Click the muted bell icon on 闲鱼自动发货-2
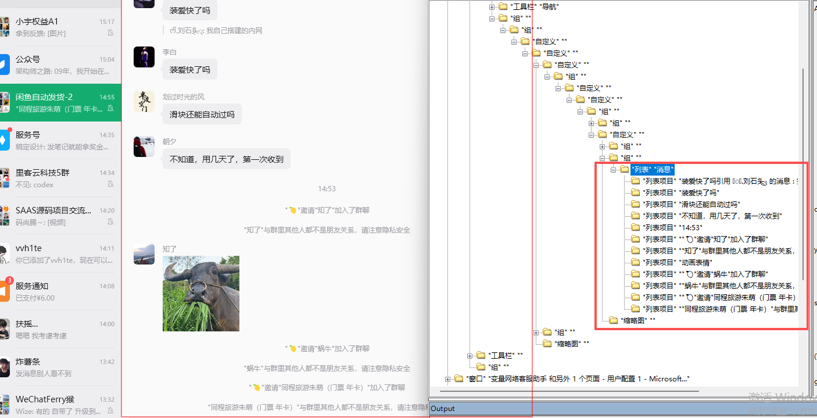The height and width of the screenshot is (418, 817). coord(110,109)
